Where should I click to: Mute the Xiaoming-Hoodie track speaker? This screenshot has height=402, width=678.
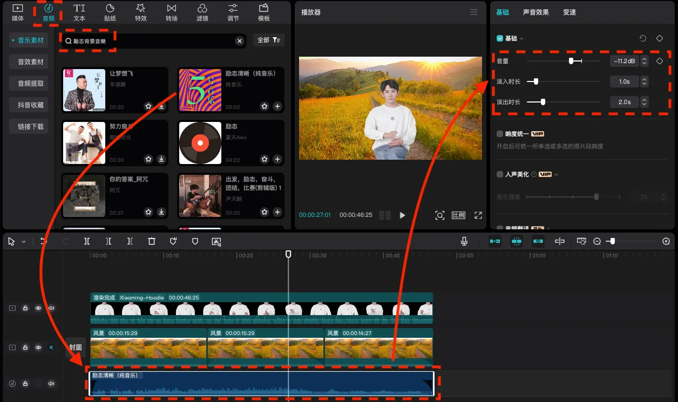click(51, 308)
